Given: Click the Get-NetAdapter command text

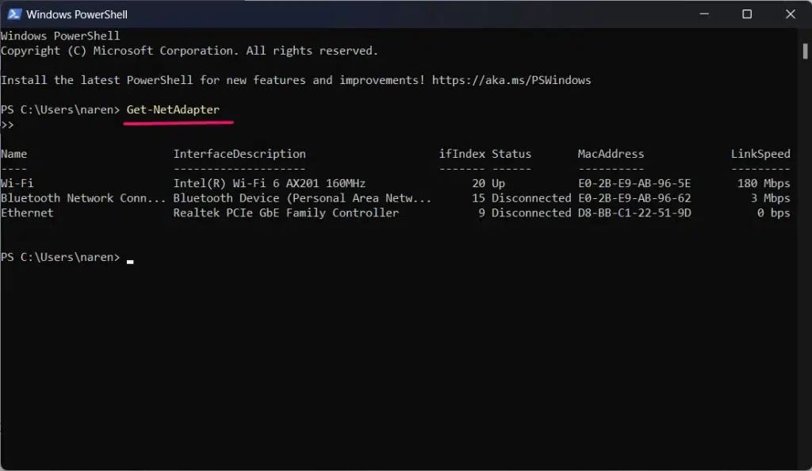Looking at the screenshot, I should click(173, 109).
